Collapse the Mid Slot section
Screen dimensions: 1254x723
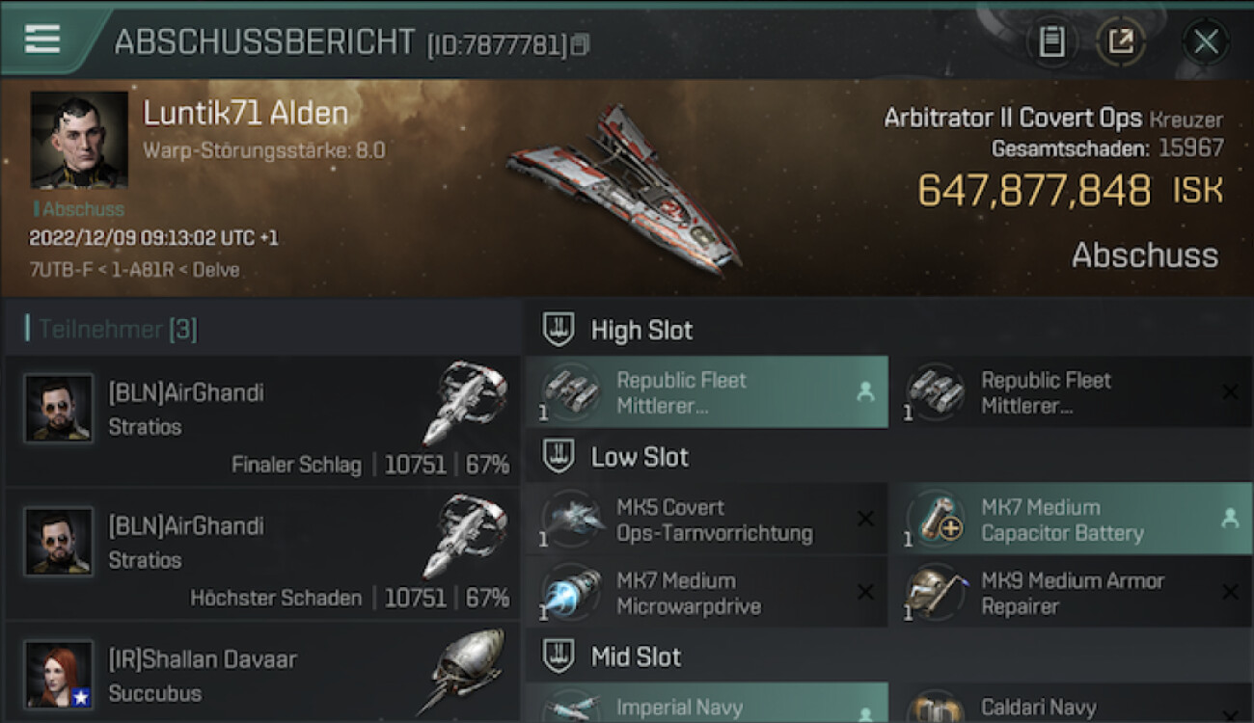(x=559, y=657)
